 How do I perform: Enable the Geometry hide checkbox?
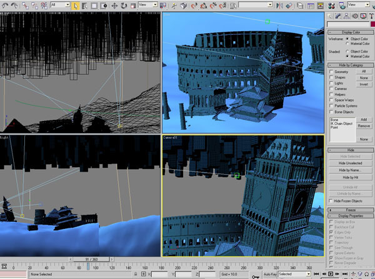331,72
